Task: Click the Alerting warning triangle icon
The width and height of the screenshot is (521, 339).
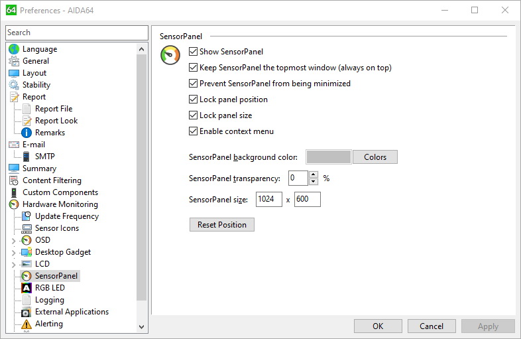Action: coord(27,324)
